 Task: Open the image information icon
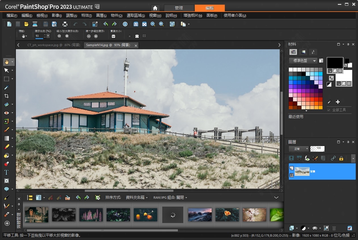tap(125, 24)
